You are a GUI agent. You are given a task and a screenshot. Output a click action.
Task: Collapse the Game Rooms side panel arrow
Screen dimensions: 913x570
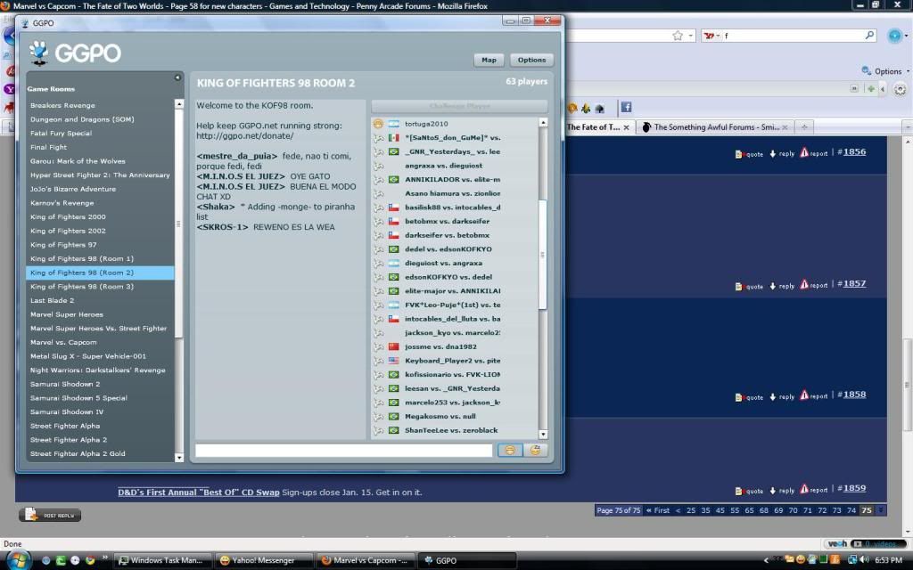[177, 78]
